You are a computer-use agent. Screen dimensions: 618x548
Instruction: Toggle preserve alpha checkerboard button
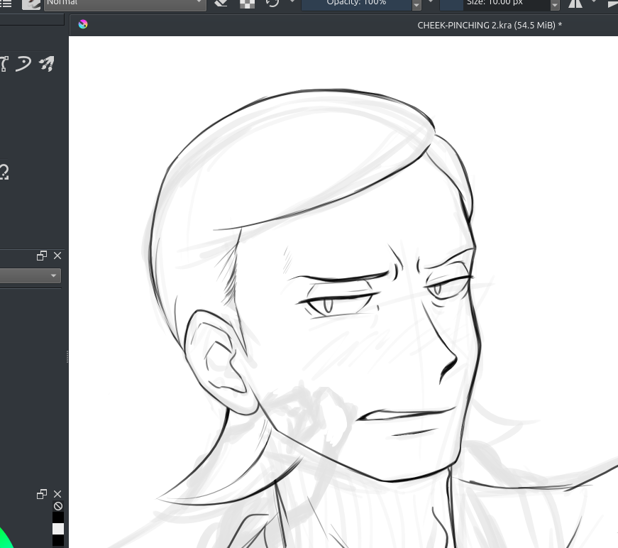coord(247,3)
